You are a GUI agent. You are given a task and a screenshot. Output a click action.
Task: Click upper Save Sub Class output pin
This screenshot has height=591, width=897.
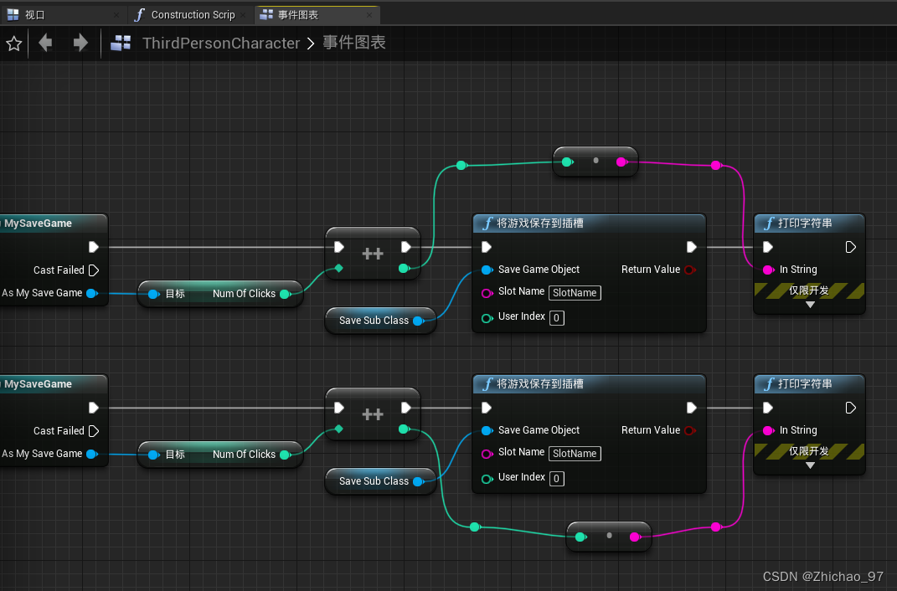(418, 321)
